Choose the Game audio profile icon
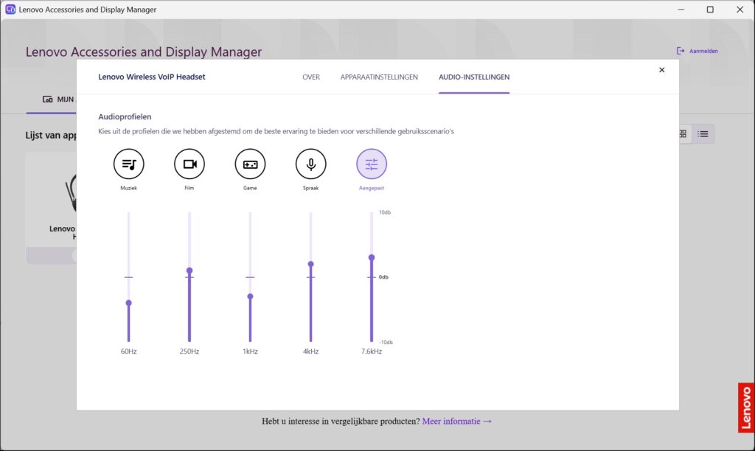The height and width of the screenshot is (451, 755). pos(250,164)
